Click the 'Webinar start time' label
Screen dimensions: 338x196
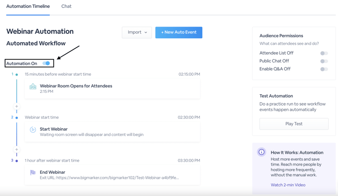42,117
